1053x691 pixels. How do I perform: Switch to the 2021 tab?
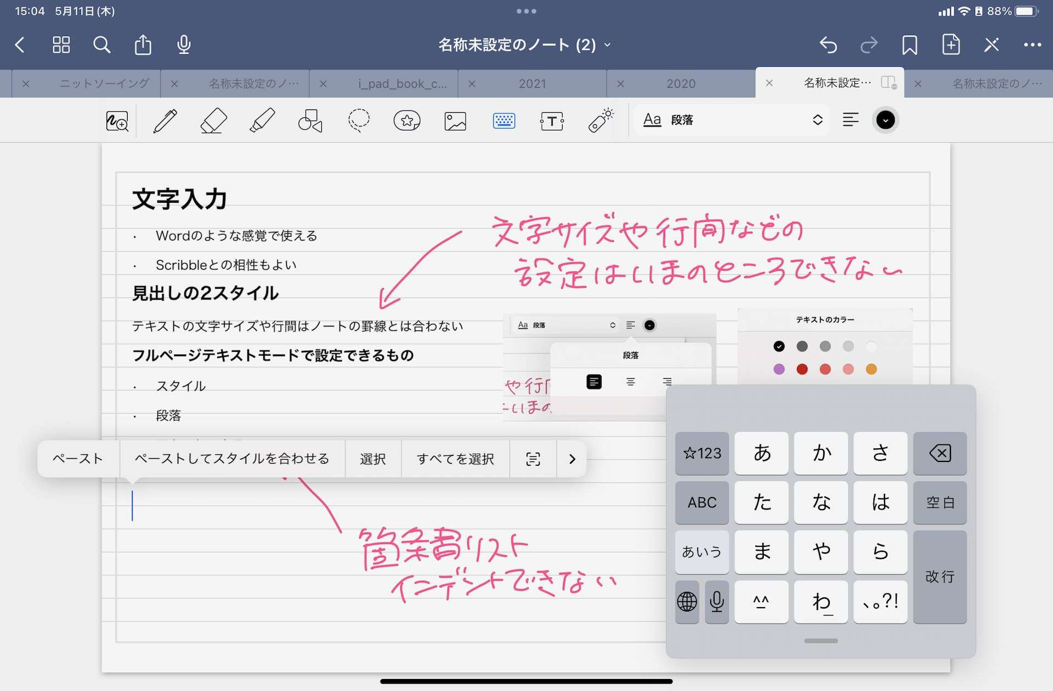[x=532, y=84]
